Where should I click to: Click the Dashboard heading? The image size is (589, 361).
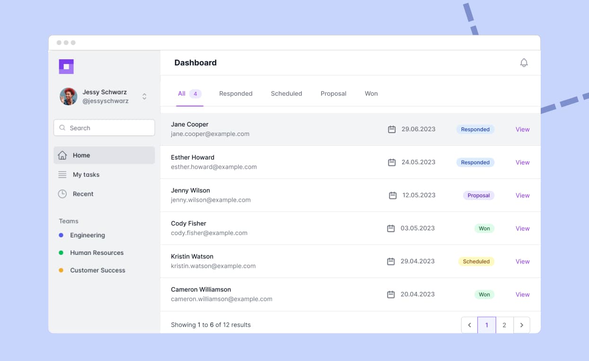(196, 63)
